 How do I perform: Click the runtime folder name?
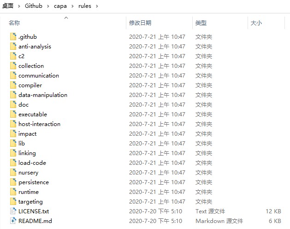tap(29, 192)
